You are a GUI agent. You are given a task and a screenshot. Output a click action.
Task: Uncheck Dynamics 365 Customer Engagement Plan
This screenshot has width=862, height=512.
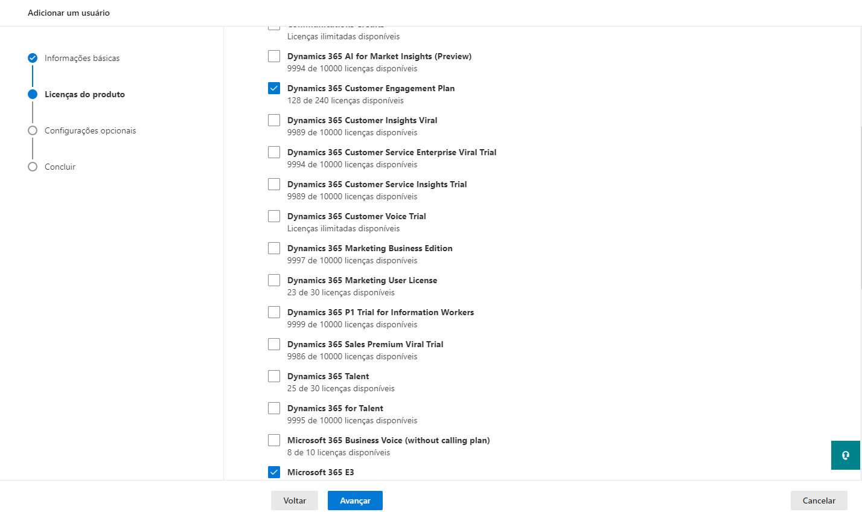(274, 88)
